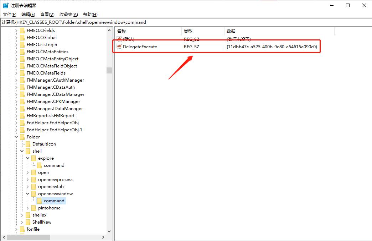Select the ShellNew folder icon
Screen dimensions: 372x241
[27, 222]
